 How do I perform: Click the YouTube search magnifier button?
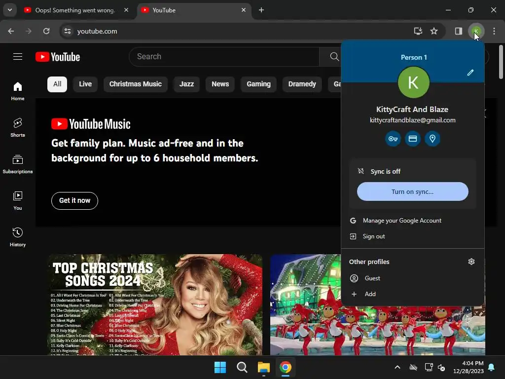(334, 57)
